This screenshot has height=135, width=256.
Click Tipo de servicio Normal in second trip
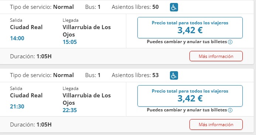click(x=42, y=75)
